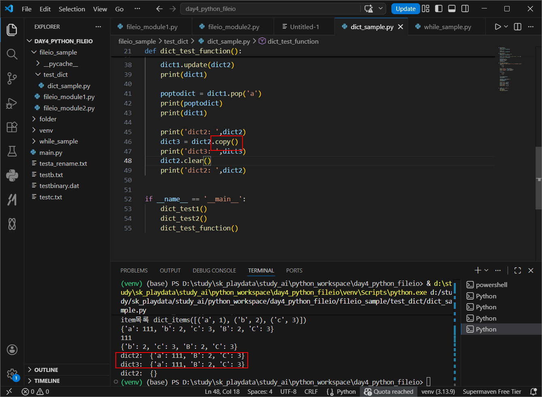Open the Explorer view in activity bar
Image resolution: width=542 pixels, height=397 pixels.
pos(12,30)
